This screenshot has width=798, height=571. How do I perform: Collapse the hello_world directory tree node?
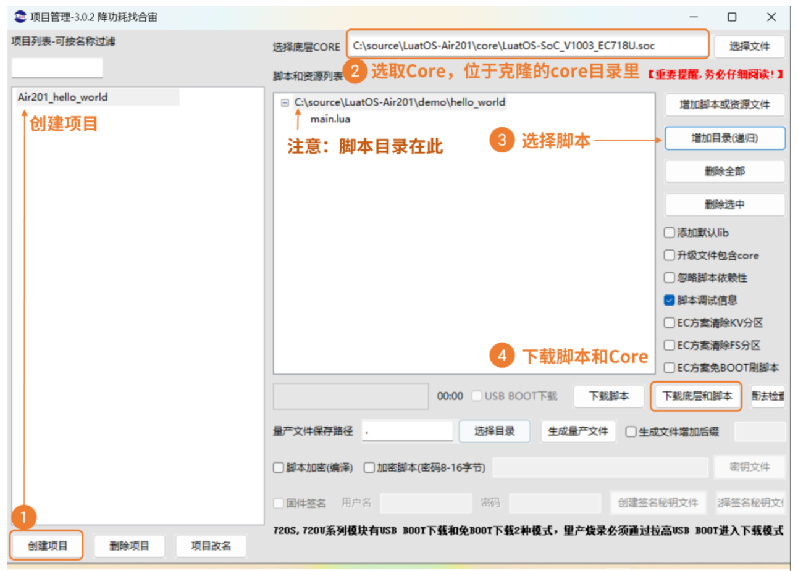pyautogui.click(x=285, y=103)
